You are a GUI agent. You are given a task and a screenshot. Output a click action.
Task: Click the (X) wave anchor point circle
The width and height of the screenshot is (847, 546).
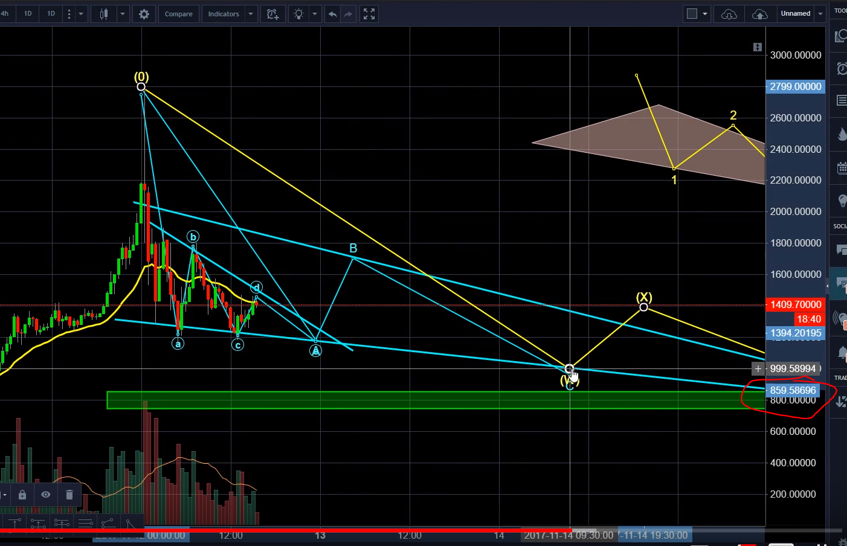644,307
